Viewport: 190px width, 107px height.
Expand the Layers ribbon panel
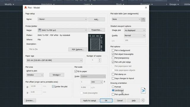point(88,4)
